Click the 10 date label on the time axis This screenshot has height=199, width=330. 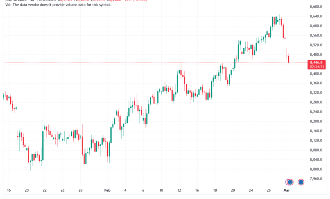pyautogui.click(x=161, y=191)
